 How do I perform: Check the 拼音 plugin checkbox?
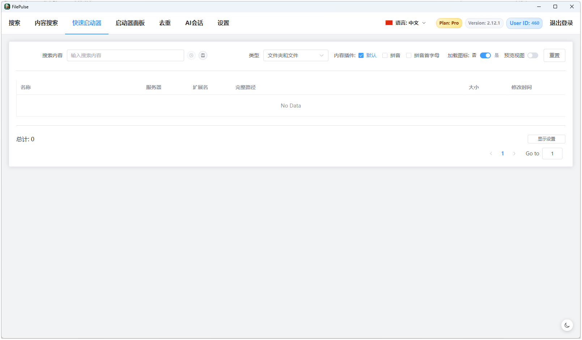pos(385,55)
